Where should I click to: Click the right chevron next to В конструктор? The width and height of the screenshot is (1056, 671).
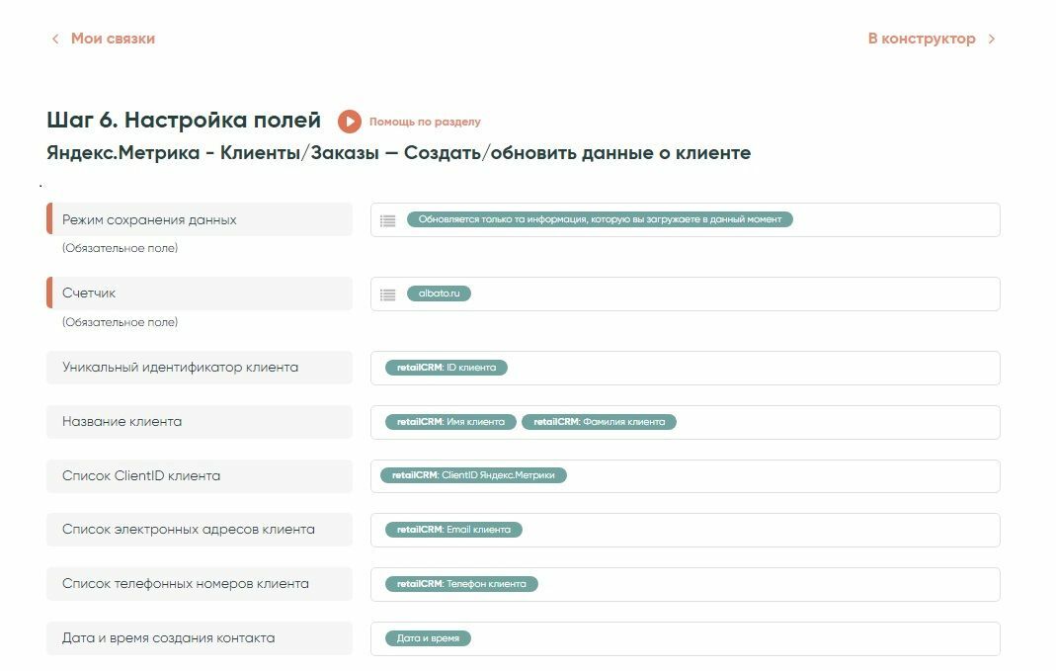[x=992, y=40]
